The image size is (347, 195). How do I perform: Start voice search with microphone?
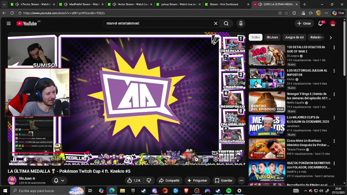pos(241,24)
